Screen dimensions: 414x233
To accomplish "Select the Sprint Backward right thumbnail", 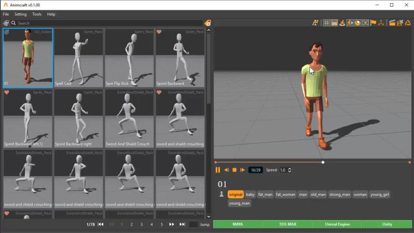I will click(79, 119).
